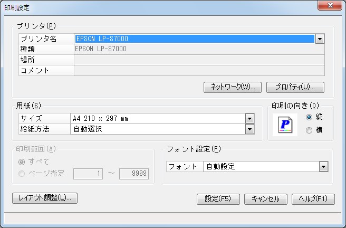The width and height of the screenshot is (346, 228).
Task: Open printer プロパティ(U)... button
Action: tap(295, 87)
